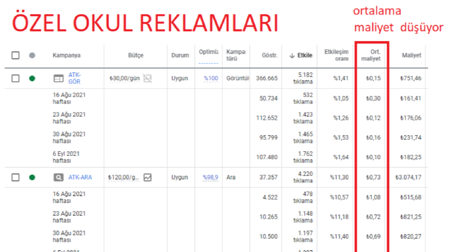Sort by Kampanya türü column header

pos(236,55)
